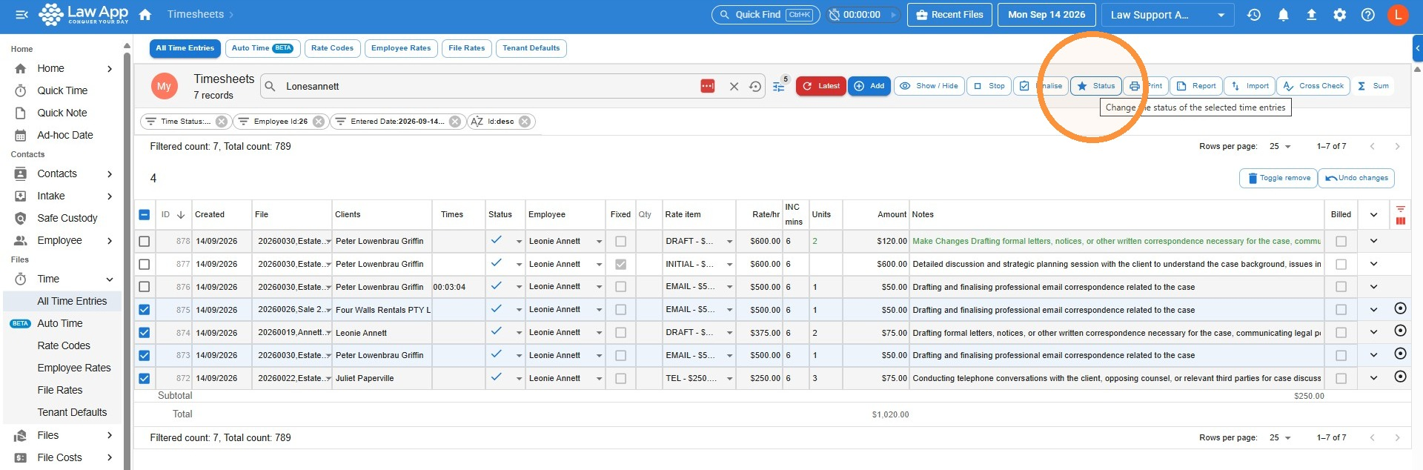Open Quick Find search
This screenshot has width=1423, height=470.
pos(766,15)
